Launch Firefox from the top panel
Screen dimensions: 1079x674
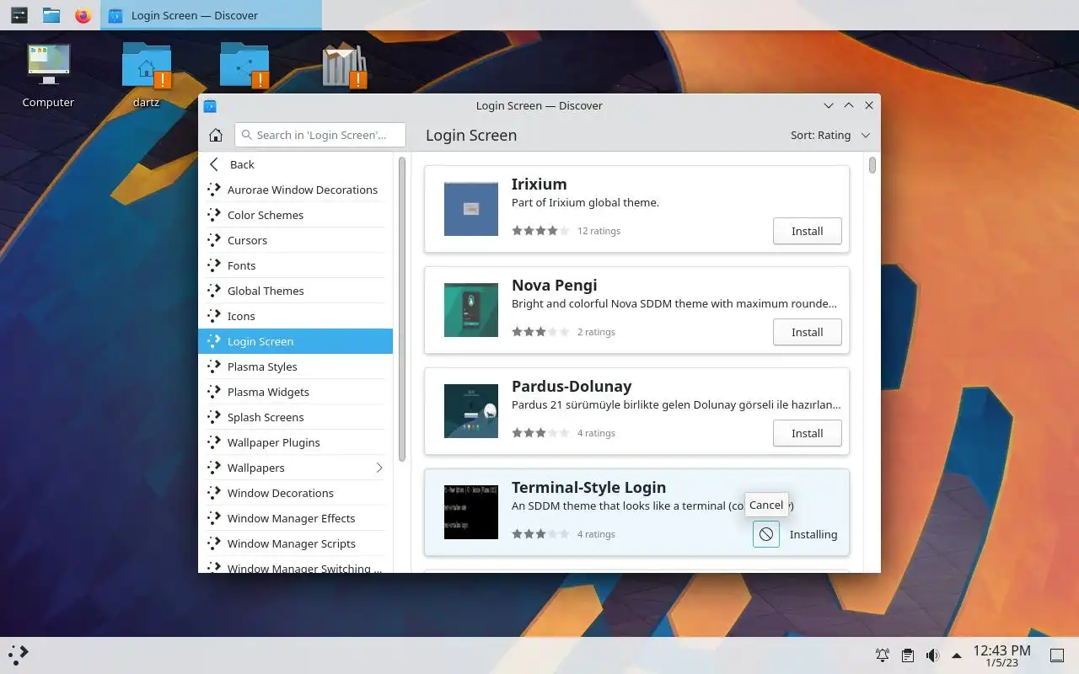[x=83, y=15]
